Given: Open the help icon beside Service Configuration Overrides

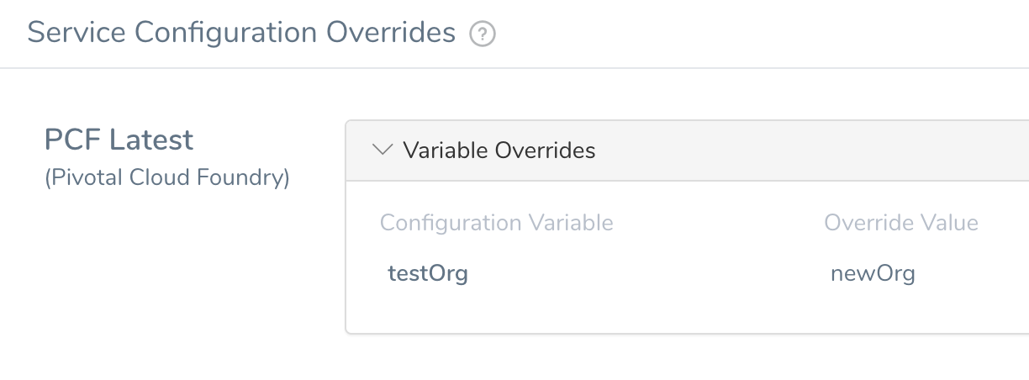Looking at the screenshot, I should click(483, 34).
